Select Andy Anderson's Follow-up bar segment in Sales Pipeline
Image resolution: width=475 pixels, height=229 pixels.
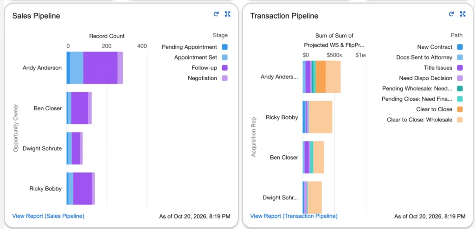(100, 68)
